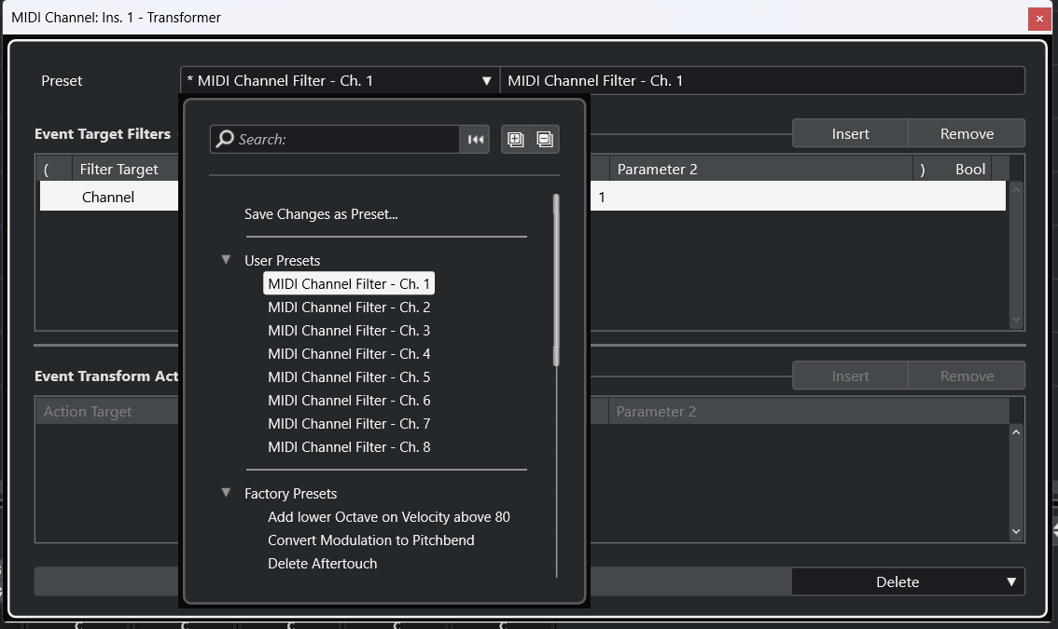Click the magnifying glass search icon
This screenshot has height=629, width=1058.
(x=223, y=139)
